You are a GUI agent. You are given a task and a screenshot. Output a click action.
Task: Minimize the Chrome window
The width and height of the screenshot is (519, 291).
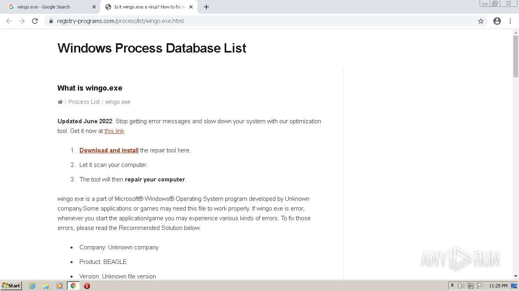point(485,4)
